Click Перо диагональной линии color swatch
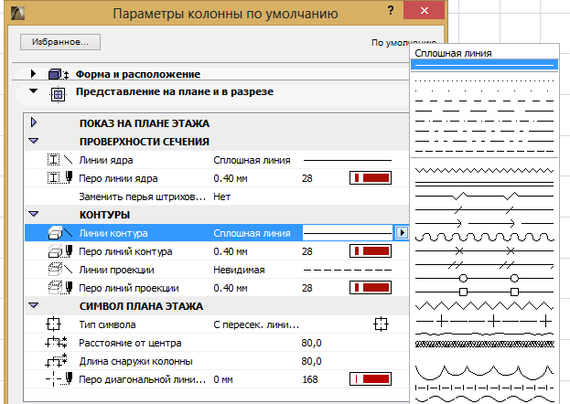570x404 pixels. 371,379
